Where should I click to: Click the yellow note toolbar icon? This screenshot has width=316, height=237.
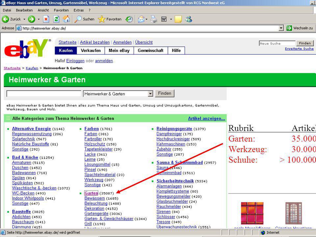pyautogui.click(x=178, y=19)
